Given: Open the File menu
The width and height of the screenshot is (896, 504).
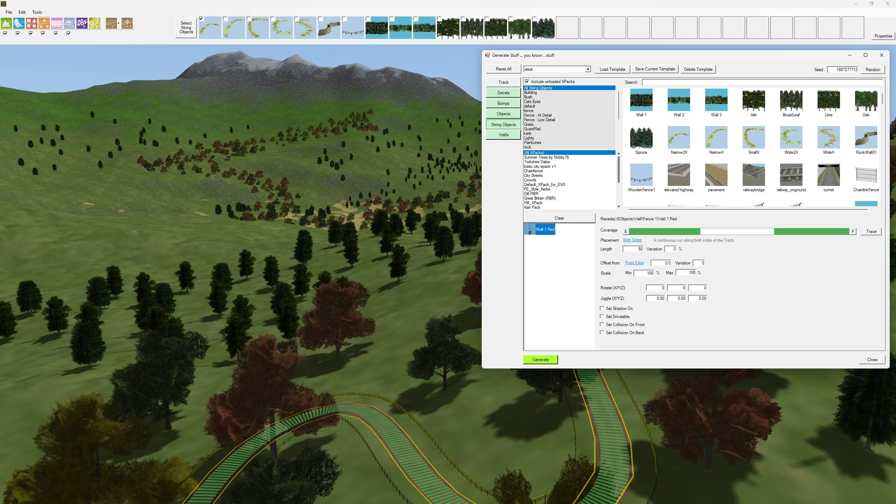Looking at the screenshot, I should [x=9, y=12].
